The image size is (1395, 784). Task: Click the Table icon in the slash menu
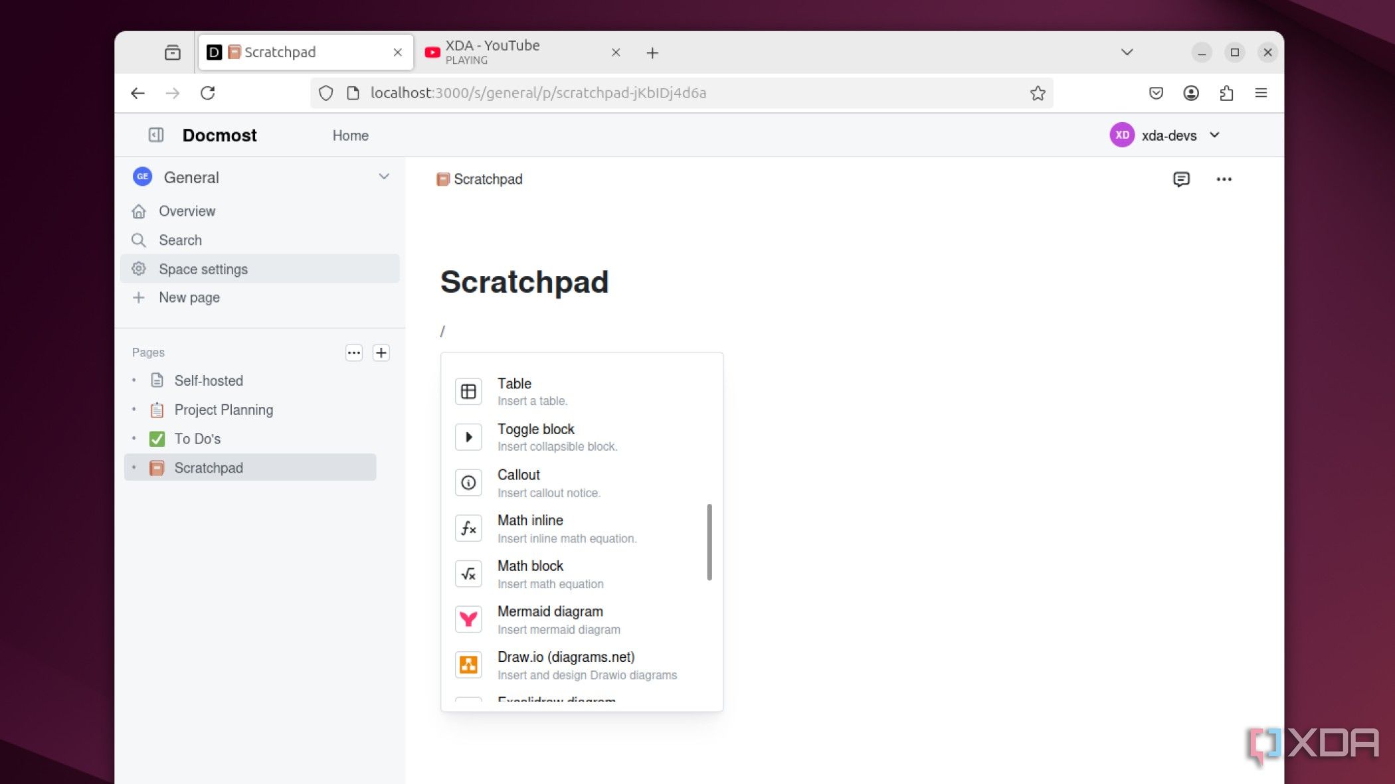point(468,392)
